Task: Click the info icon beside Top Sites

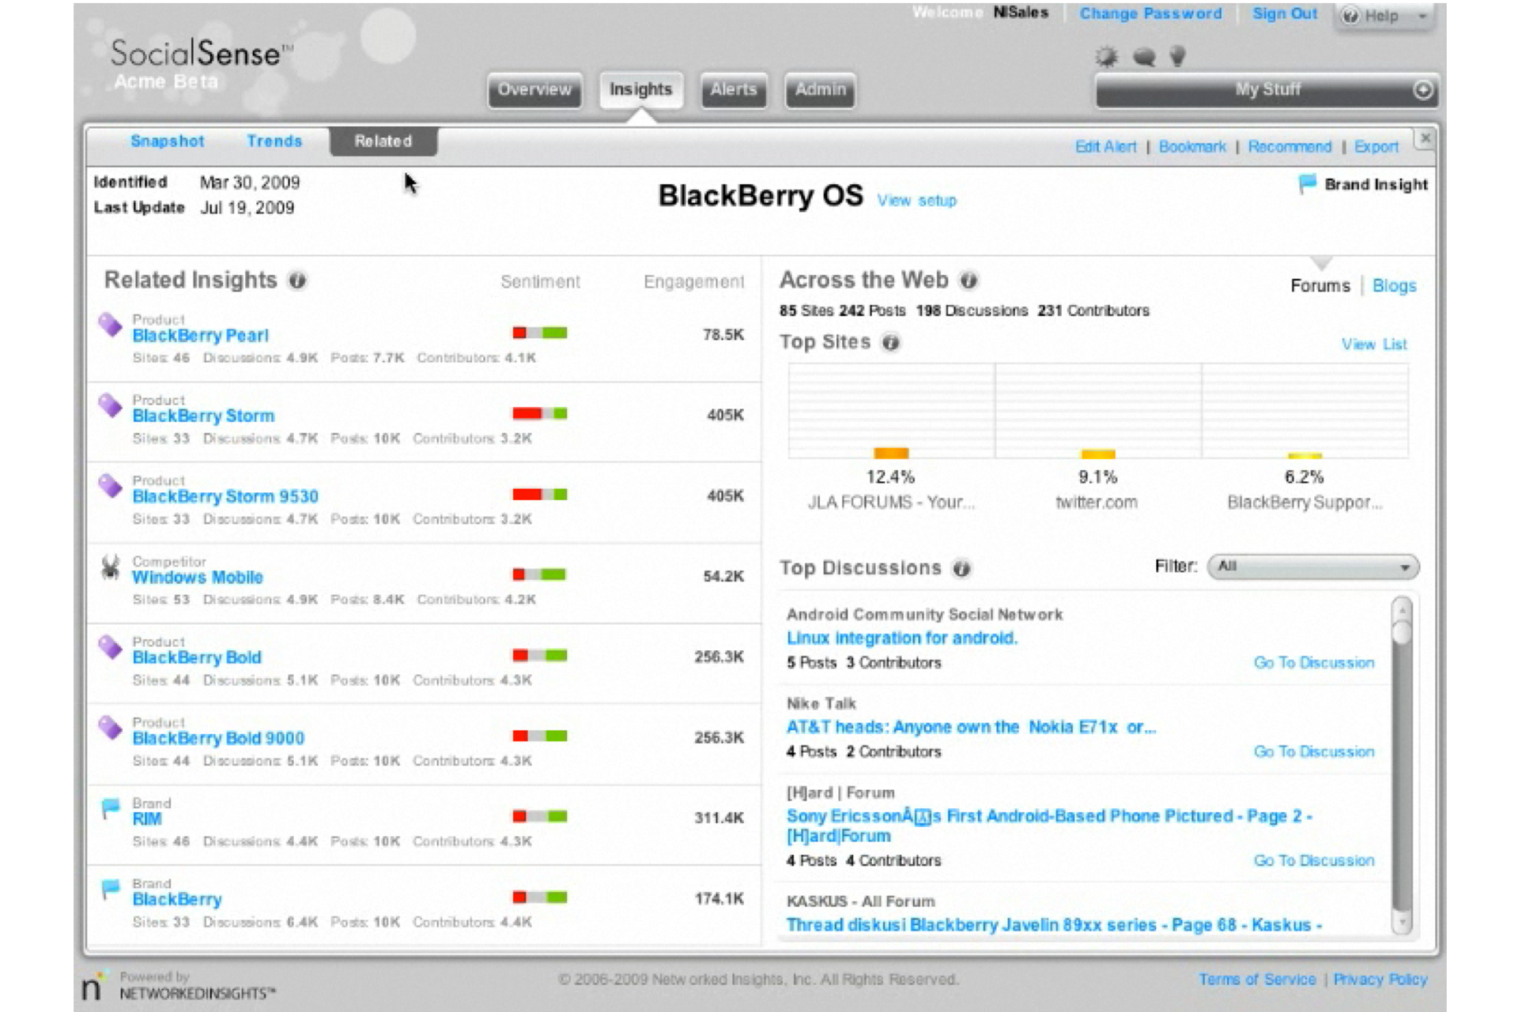Action: [x=891, y=343]
